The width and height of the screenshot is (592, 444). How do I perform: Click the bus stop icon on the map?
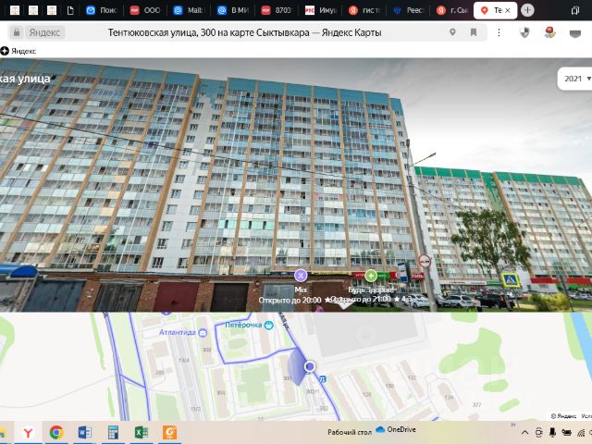pos(322,378)
